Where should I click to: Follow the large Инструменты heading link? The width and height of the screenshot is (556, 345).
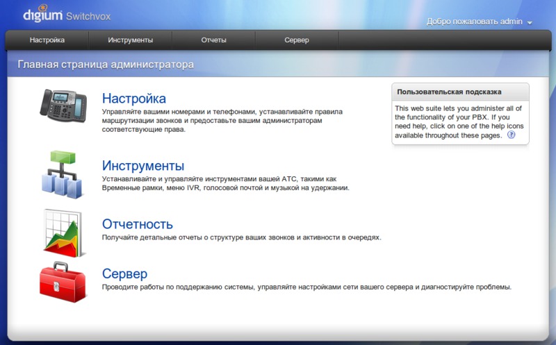click(x=143, y=166)
